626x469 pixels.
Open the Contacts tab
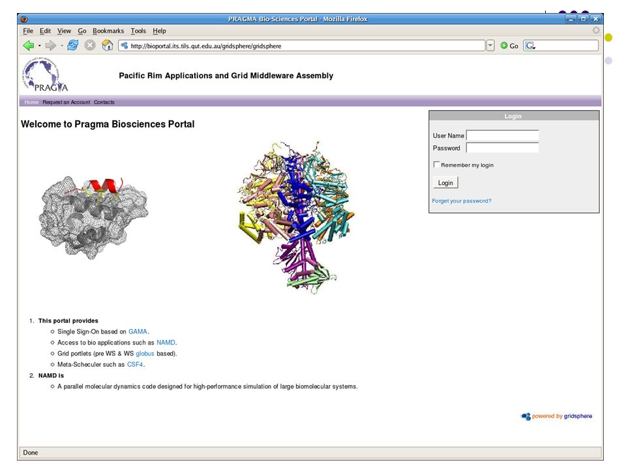(x=104, y=102)
